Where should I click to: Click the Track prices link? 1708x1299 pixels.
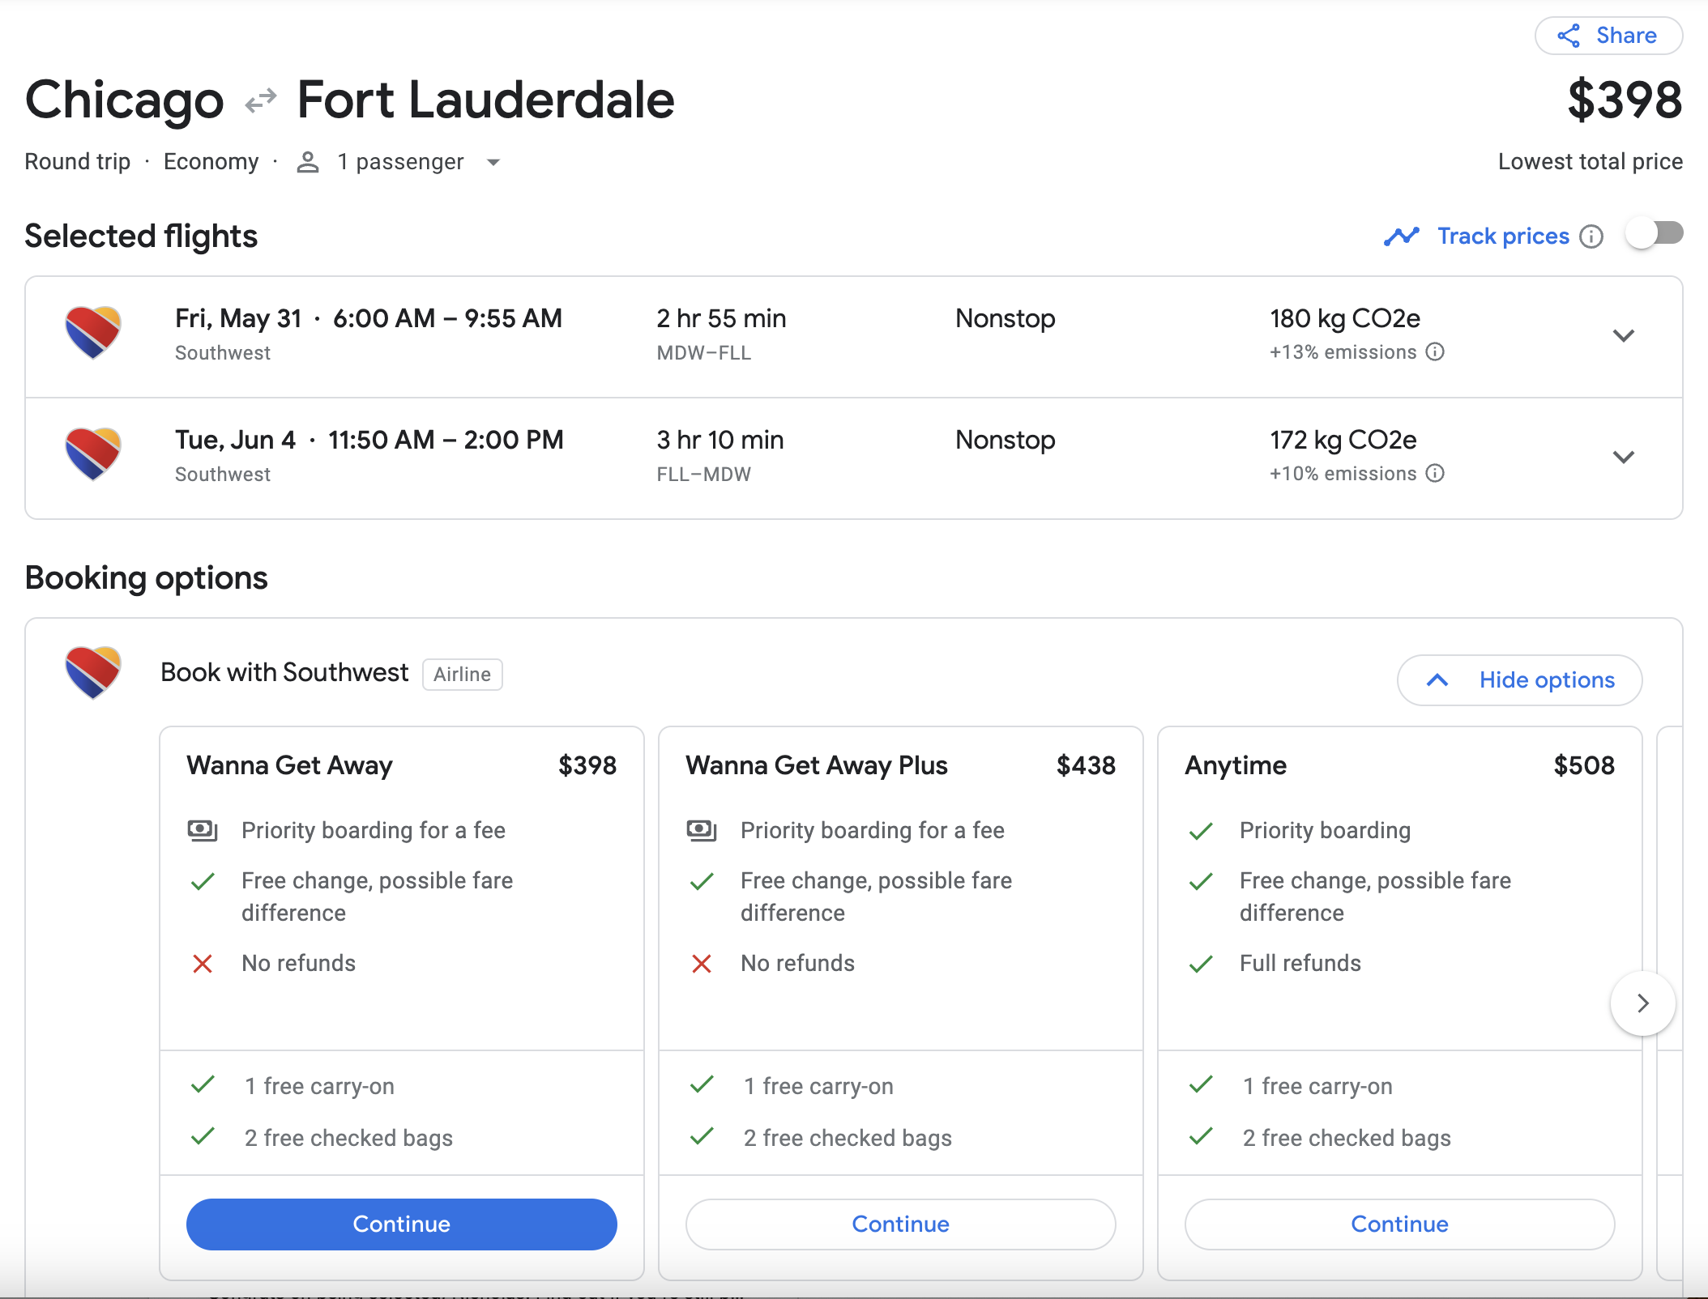[x=1503, y=236]
